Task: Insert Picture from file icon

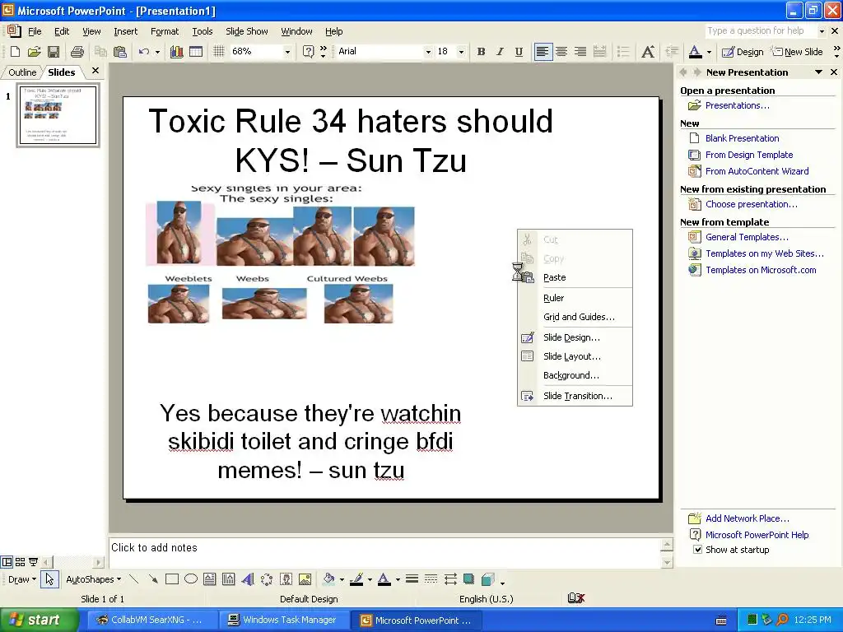Action: pos(305,579)
